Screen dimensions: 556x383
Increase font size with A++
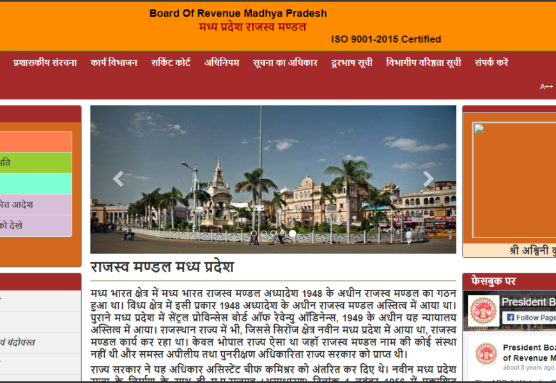(x=546, y=87)
